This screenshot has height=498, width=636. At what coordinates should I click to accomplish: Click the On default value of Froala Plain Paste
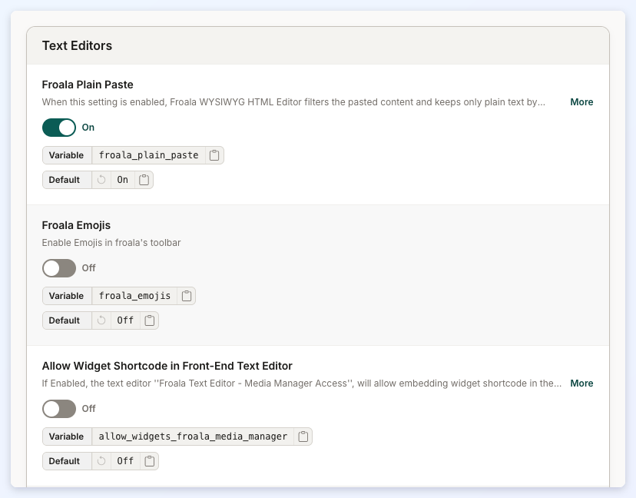122,180
